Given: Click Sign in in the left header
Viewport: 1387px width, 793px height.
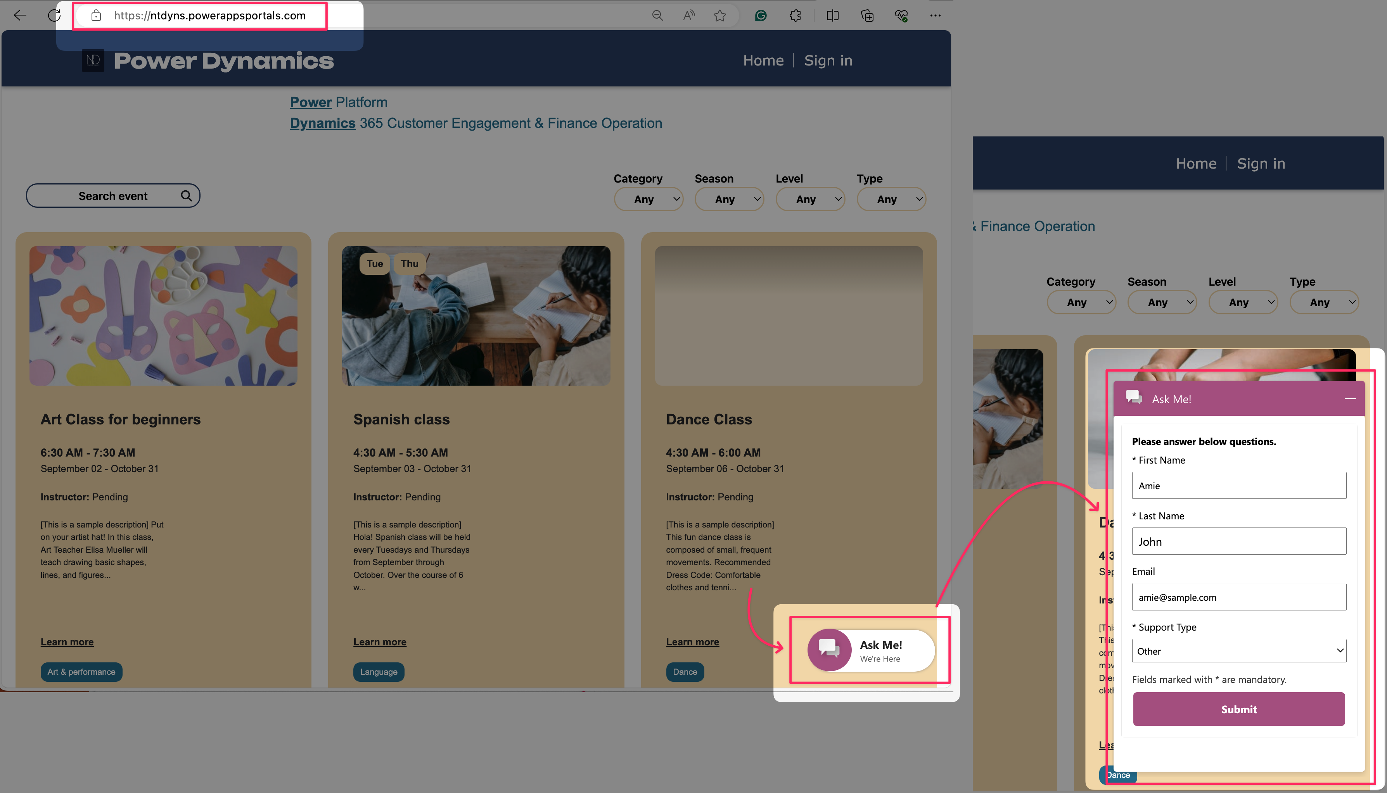Looking at the screenshot, I should pyautogui.click(x=828, y=60).
